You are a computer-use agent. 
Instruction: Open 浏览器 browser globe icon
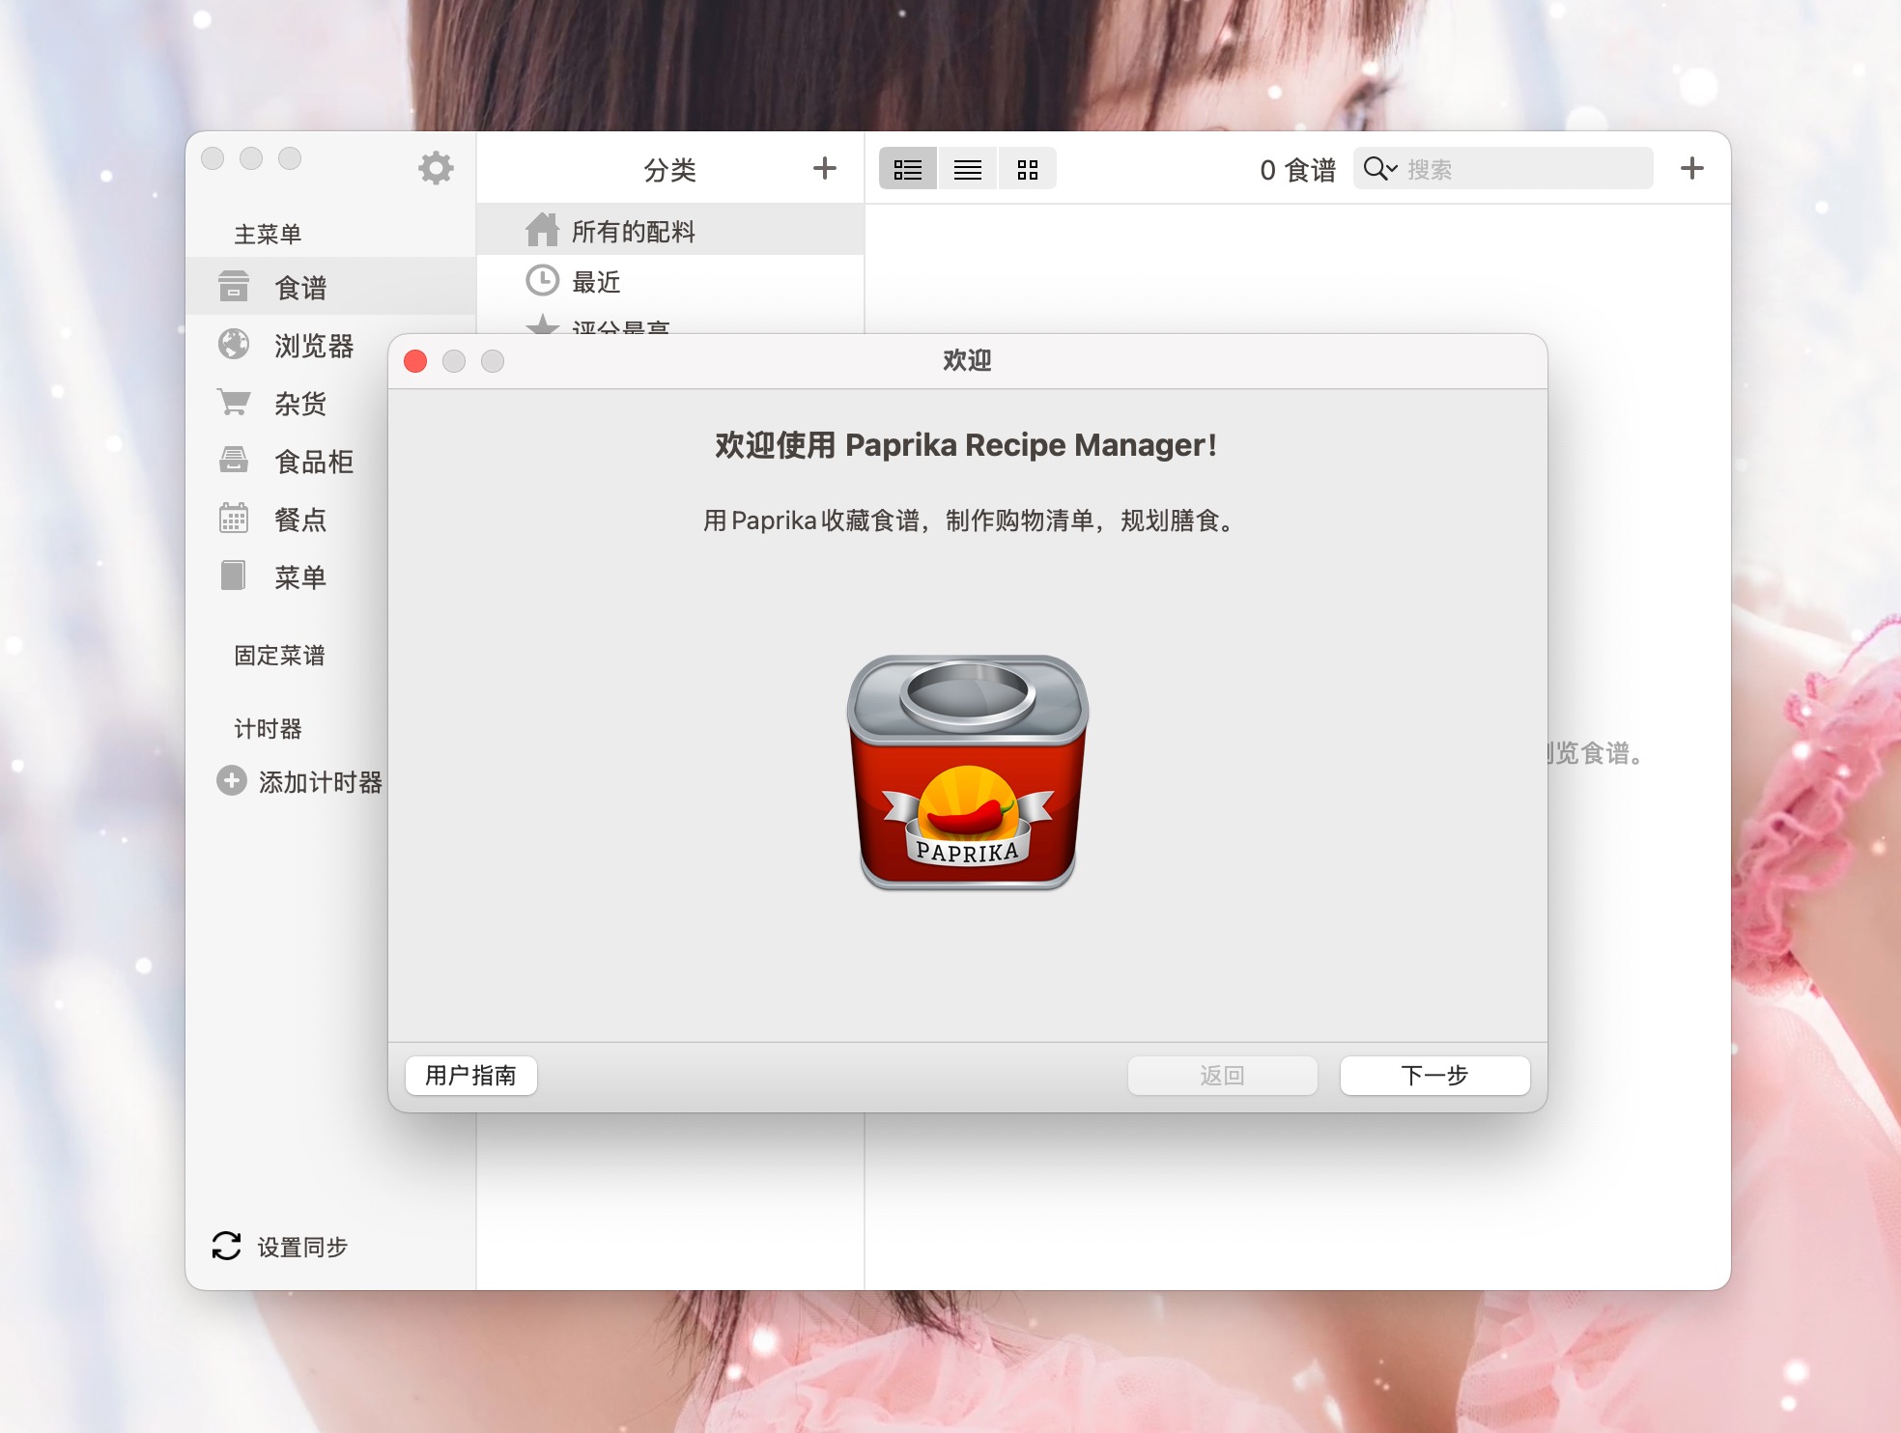233,345
